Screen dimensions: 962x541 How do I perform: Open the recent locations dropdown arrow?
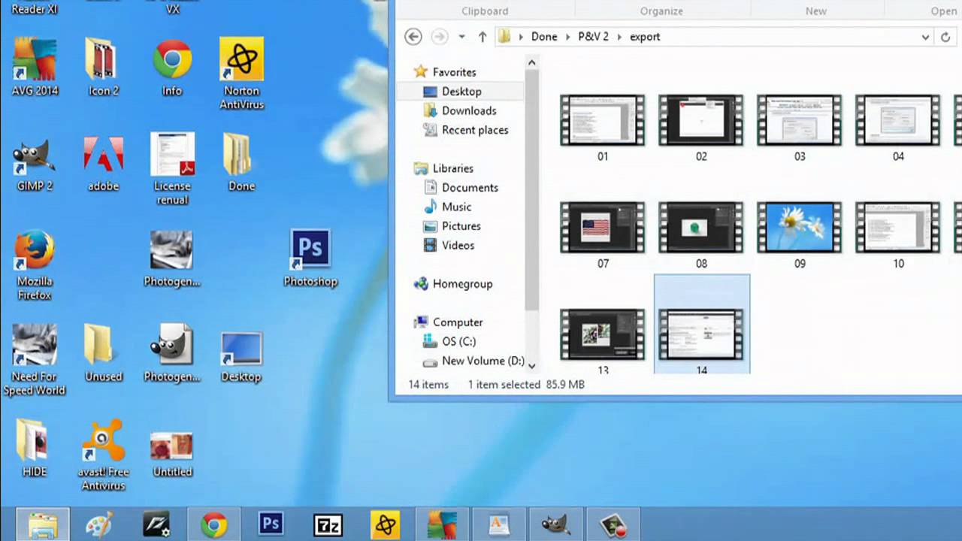[461, 37]
